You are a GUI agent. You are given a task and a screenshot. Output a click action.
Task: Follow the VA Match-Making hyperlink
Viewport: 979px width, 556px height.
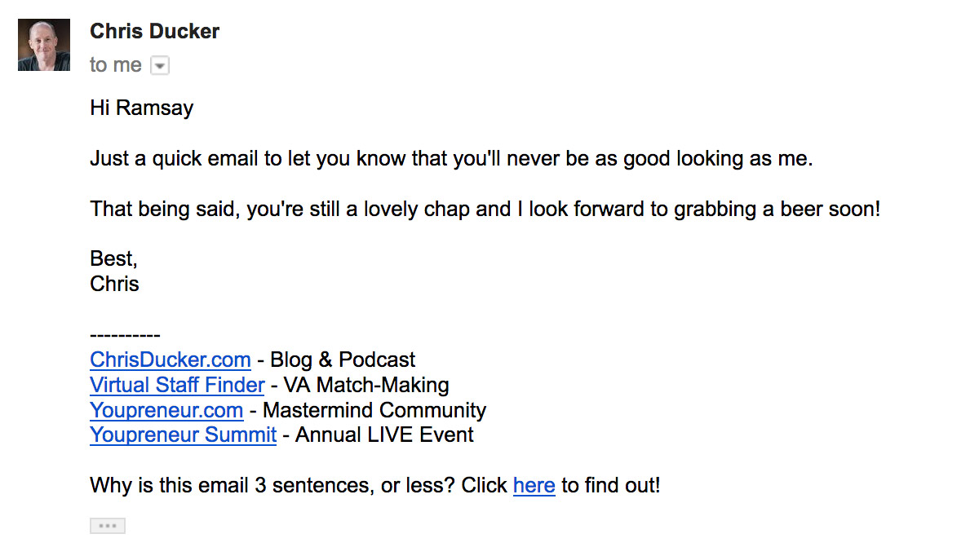(176, 385)
